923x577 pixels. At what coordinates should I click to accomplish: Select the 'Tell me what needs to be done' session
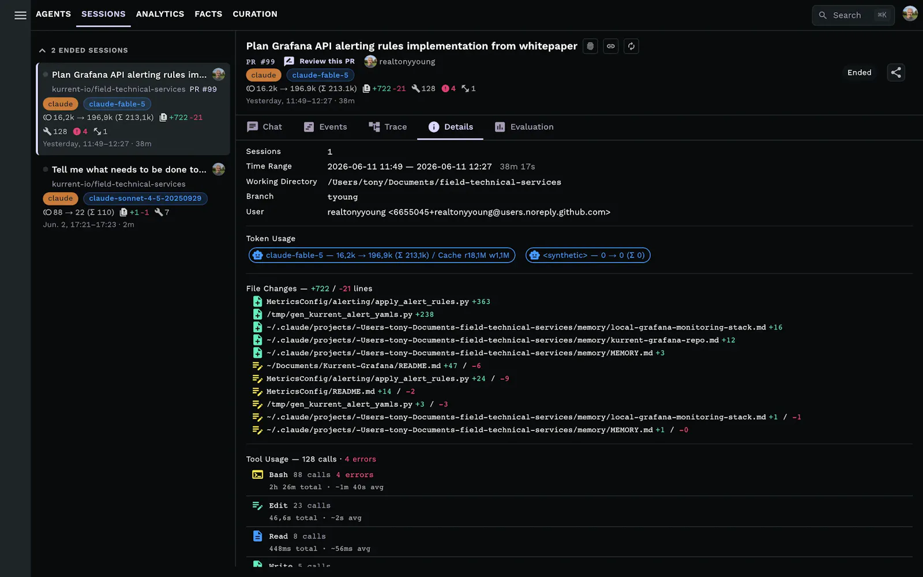133,196
